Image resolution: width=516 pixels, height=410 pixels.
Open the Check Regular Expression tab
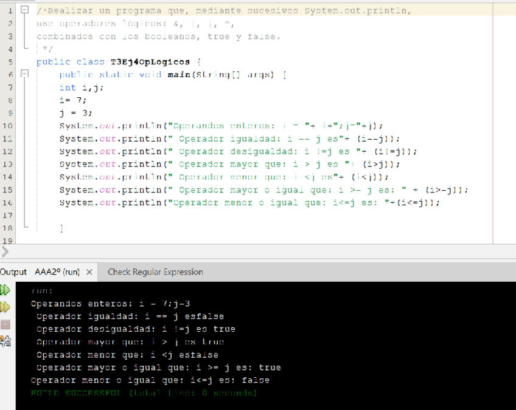click(x=155, y=272)
